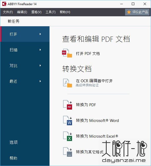Image resolution: width=151 pixels, height=166 pixels.
Task: Close the FineReader window
Action: (x=145, y=4)
